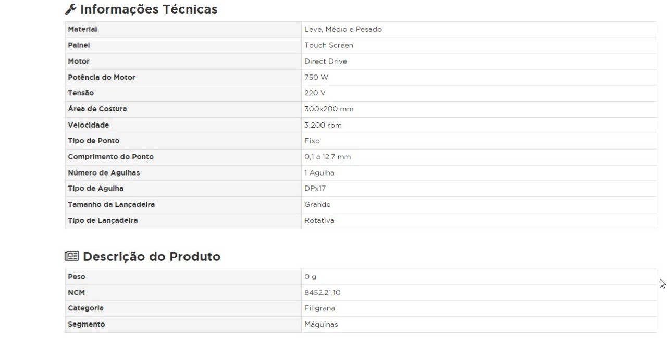Click the wrench icon beside Informações Técnicas
Image resolution: width=667 pixels, height=348 pixels.
click(x=71, y=9)
